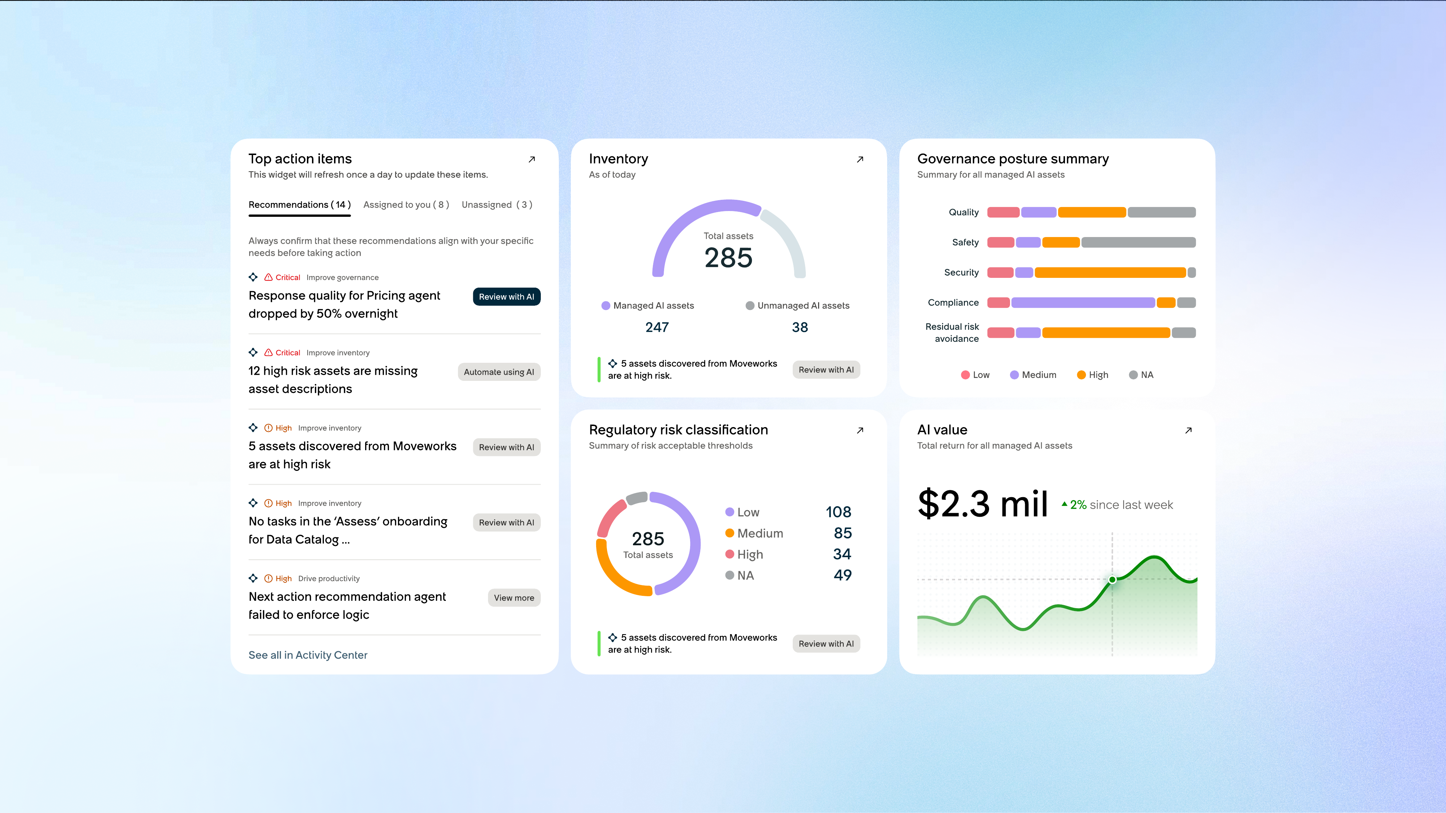Image resolution: width=1446 pixels, height=813 pixels.
Task: Click the Safety stacked bar
Action: [1091, 242]
